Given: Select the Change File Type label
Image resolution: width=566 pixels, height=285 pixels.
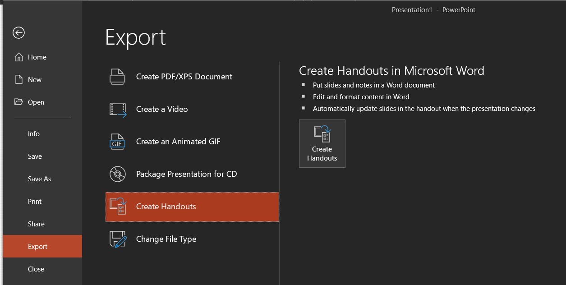Looking at the screenshot, I should (166, 239).
